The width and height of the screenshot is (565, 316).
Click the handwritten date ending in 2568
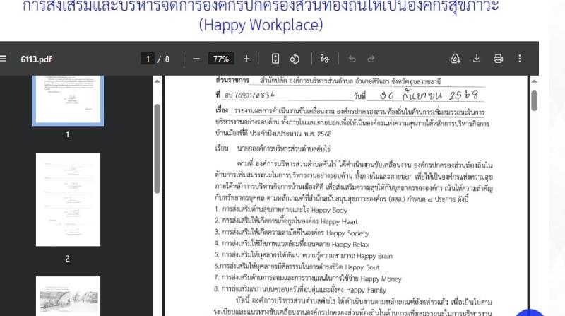(429, 95)
